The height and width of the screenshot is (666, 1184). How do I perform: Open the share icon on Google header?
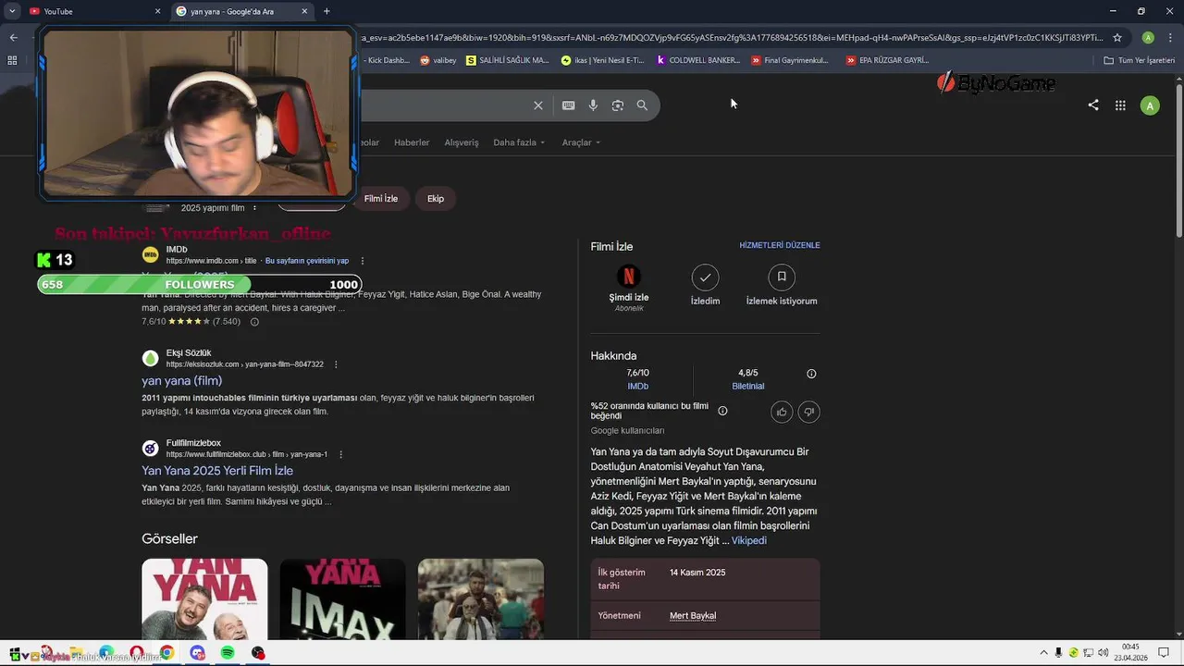[1093, 105]
